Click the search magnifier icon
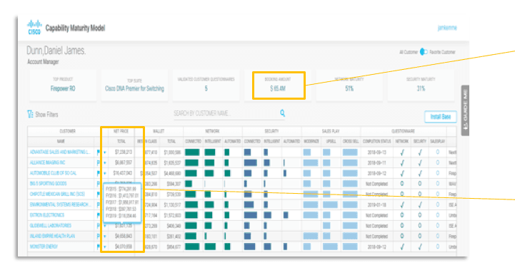Image resolution: width=515 pixels, height=275 pixels. tap(282, 113)
